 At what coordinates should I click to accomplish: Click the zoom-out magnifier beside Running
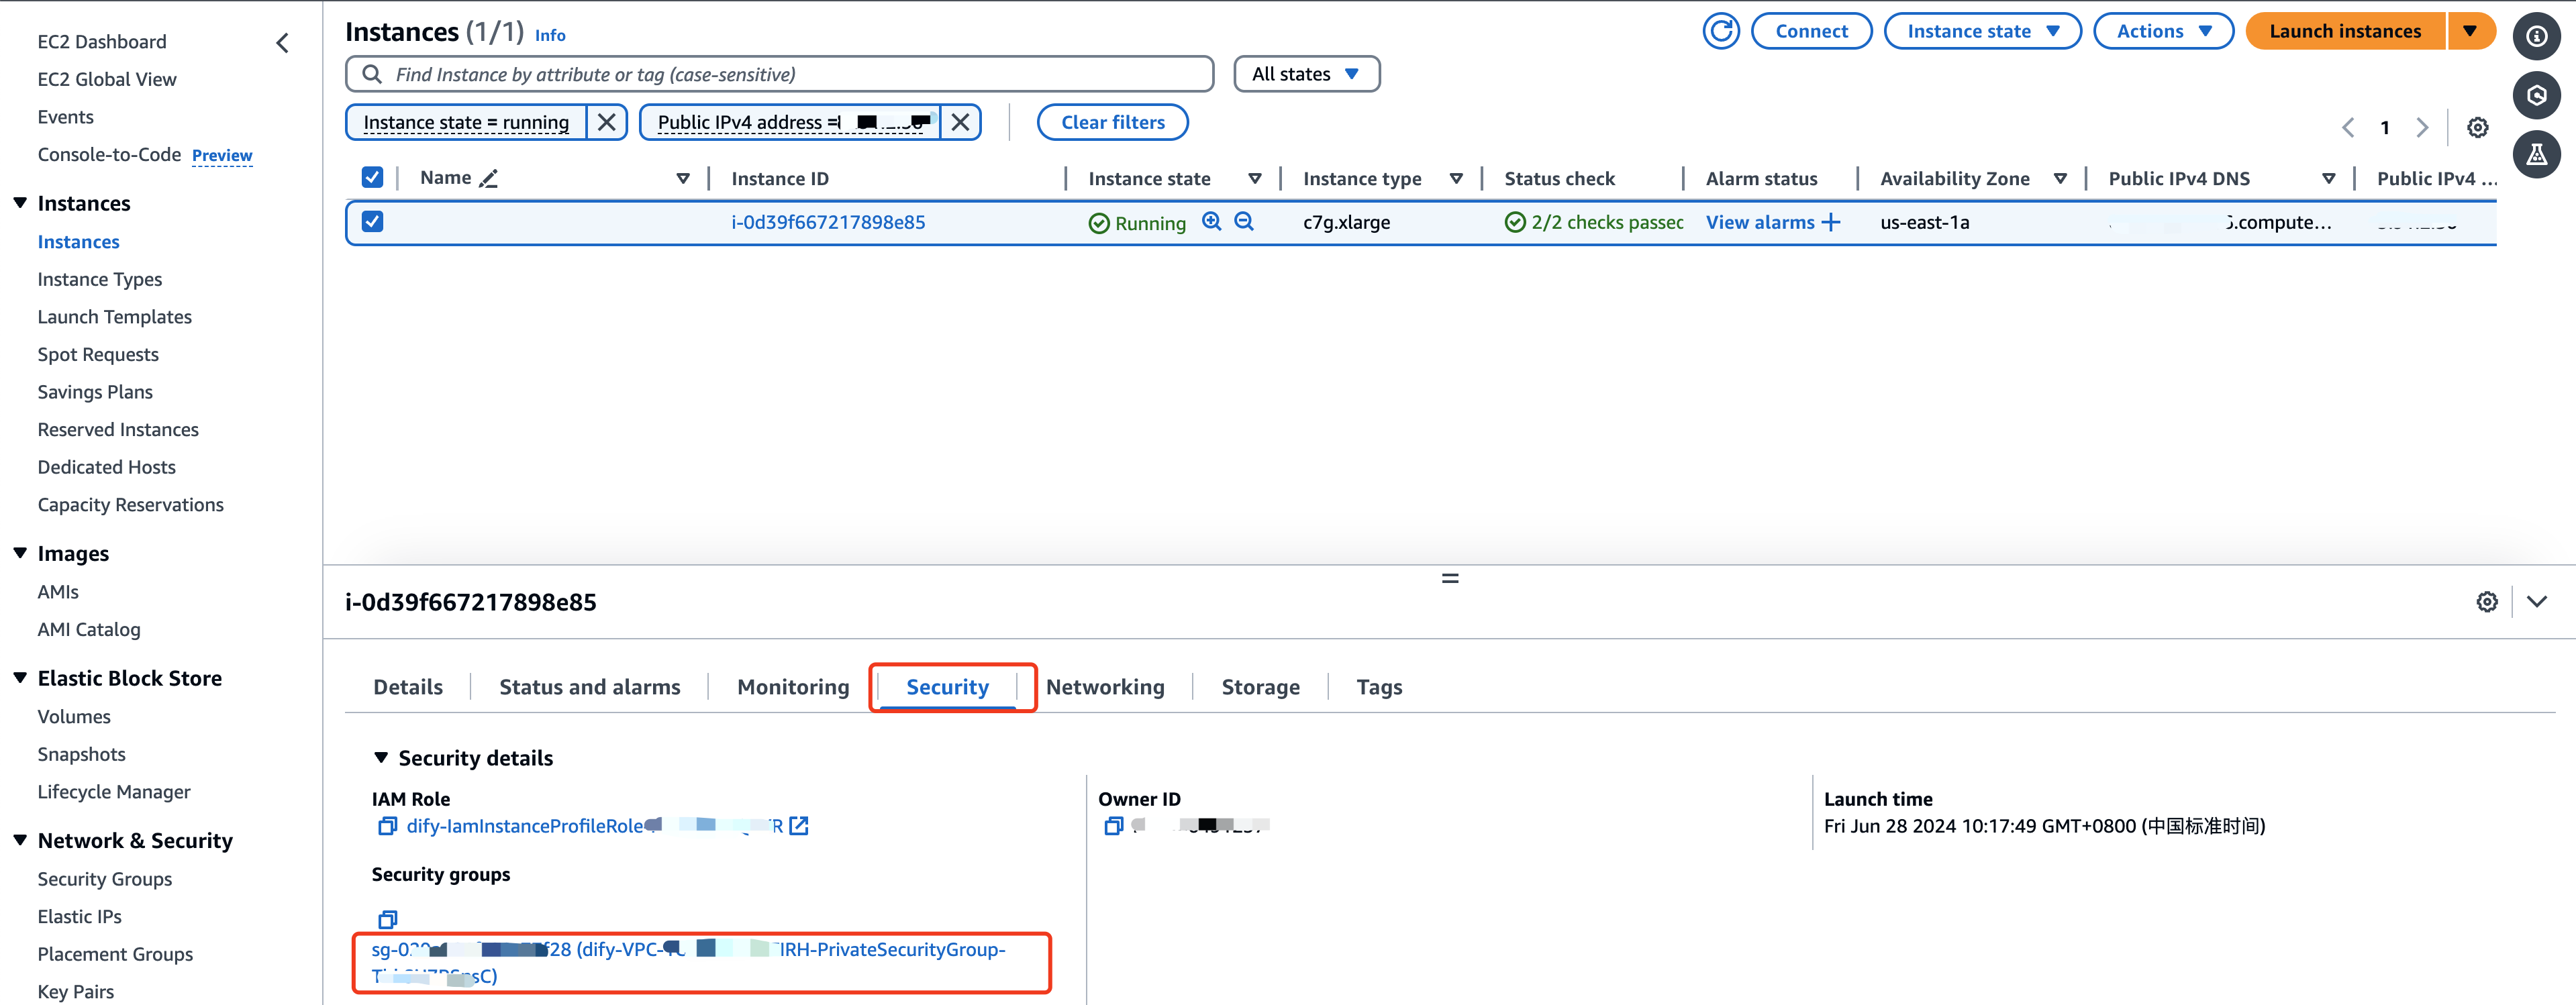(x=1243, y=222)
